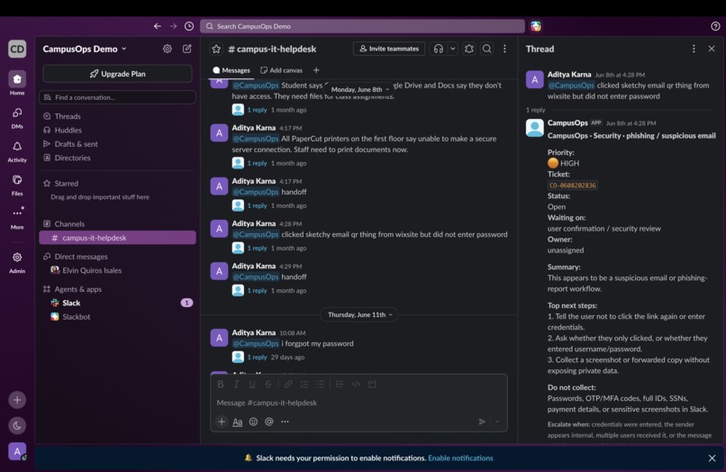Open huddle options dropdown arrow
The image size is (726, 472).
(453, 49)
